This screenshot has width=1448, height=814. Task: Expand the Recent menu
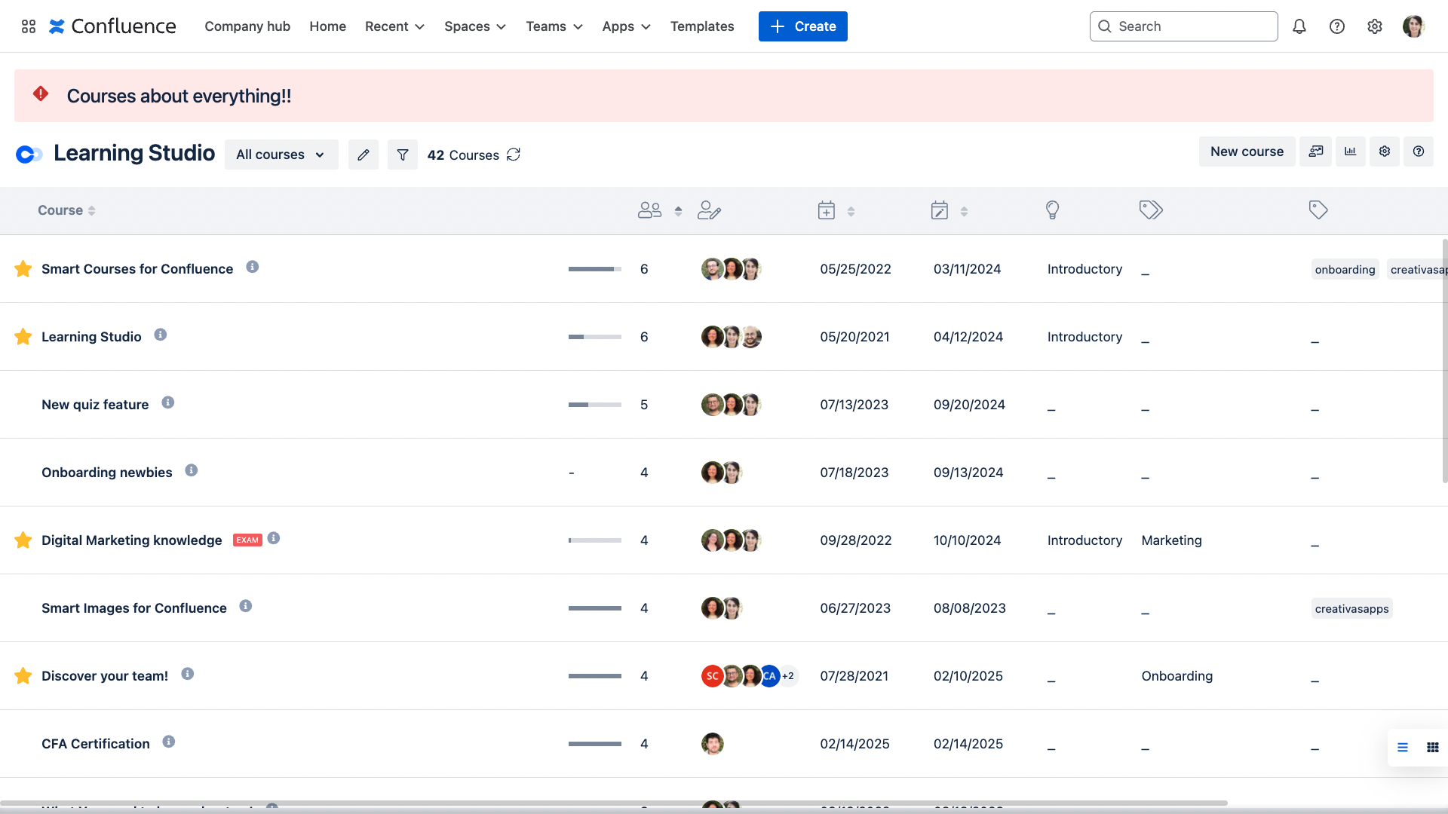[395, 26]
